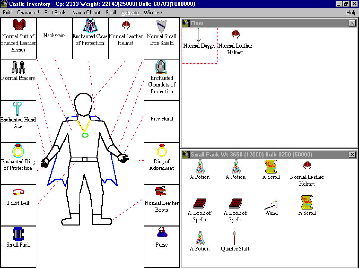The image size is (359, 269).
Task: Select the Ring of Adornment icon
Action: [x=162, y=151]
